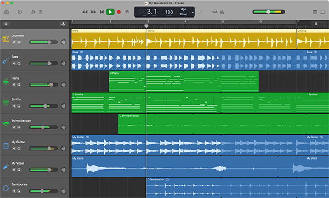Start playback with the green Play button
Viewport: 329px width, 198px height.
point(110,12)
